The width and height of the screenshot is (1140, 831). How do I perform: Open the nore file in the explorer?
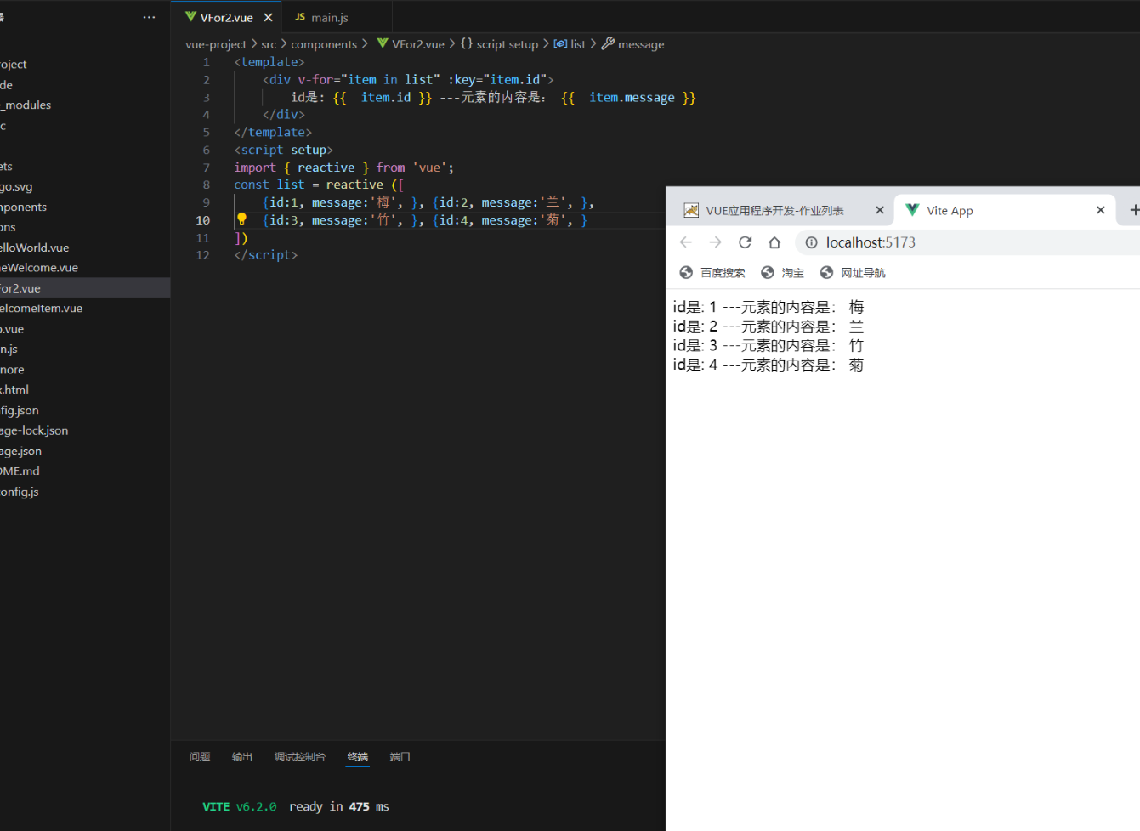[12, 369]
